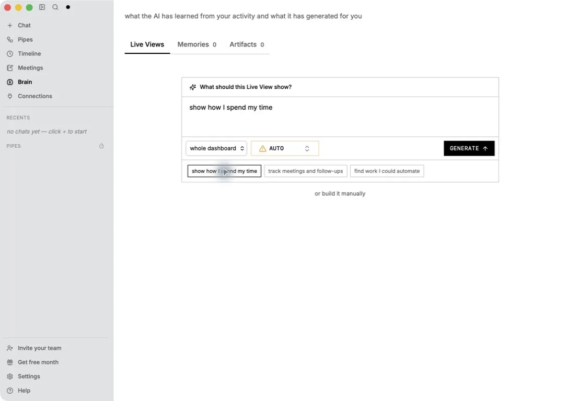The image size is (567, 401).
Task: Click the GENERATE button
Action: click(x=469, y=148)
